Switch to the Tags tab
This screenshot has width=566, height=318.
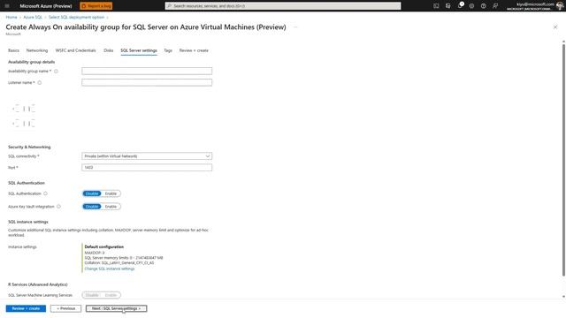[168, 50]
